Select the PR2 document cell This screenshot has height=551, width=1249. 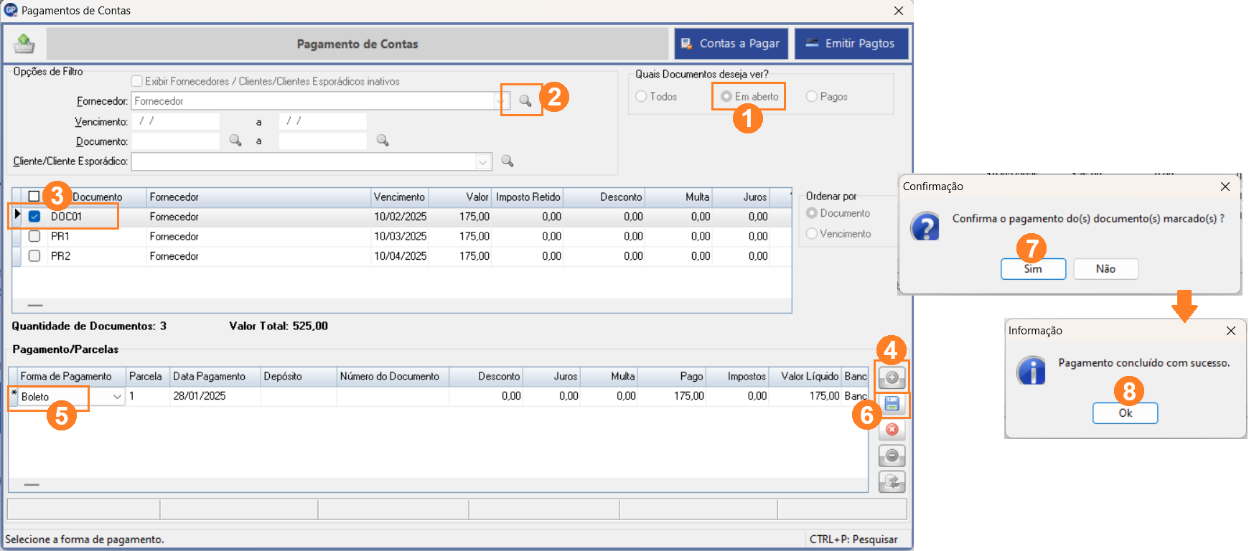point(97,256)
